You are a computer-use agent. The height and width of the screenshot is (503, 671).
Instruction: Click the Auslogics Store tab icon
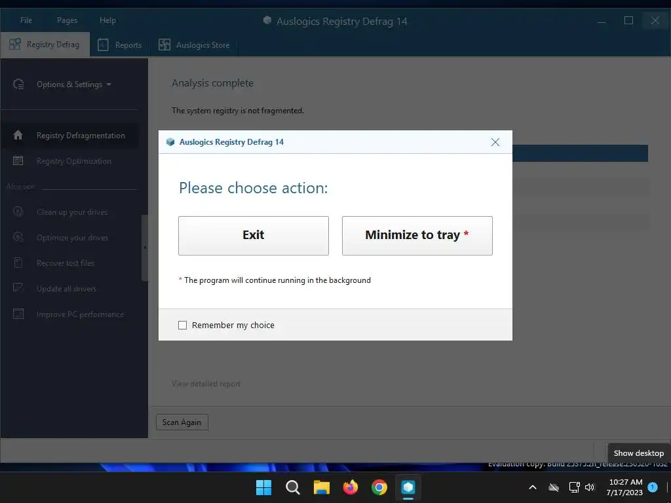164,45
